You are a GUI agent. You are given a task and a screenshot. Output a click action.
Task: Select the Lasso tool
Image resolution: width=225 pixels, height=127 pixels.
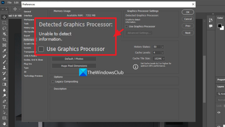4,28
